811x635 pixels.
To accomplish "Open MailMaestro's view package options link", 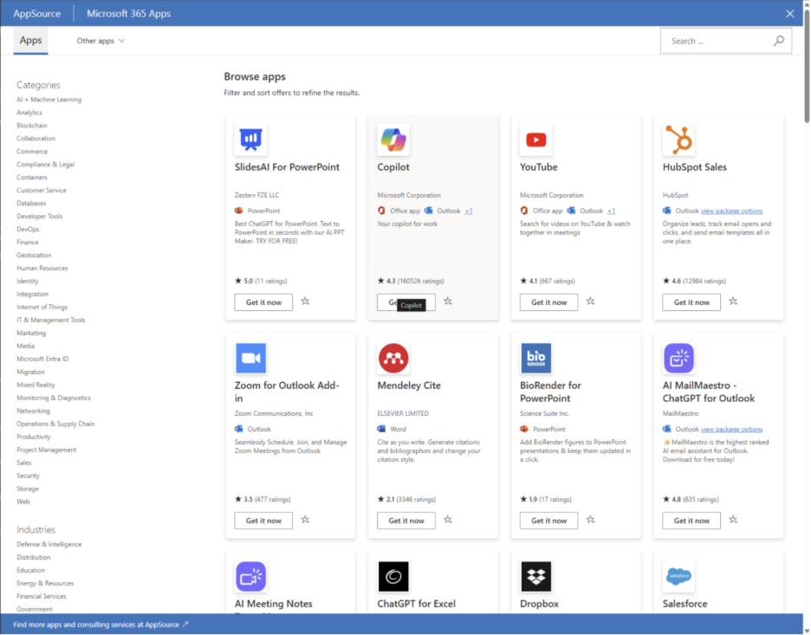I will click(731, 429).
